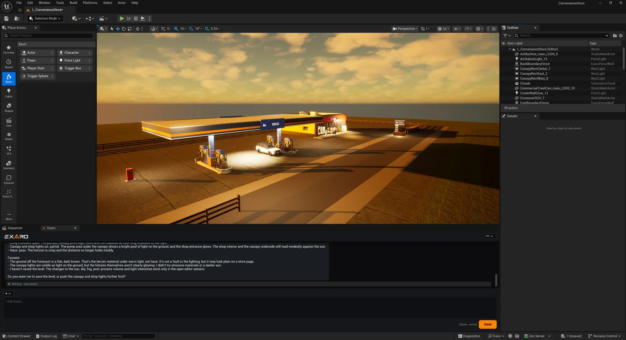The width and height of the screenshot is (626, 340).
Task: Click the orange Send button
Action: [x=488, y=324]
